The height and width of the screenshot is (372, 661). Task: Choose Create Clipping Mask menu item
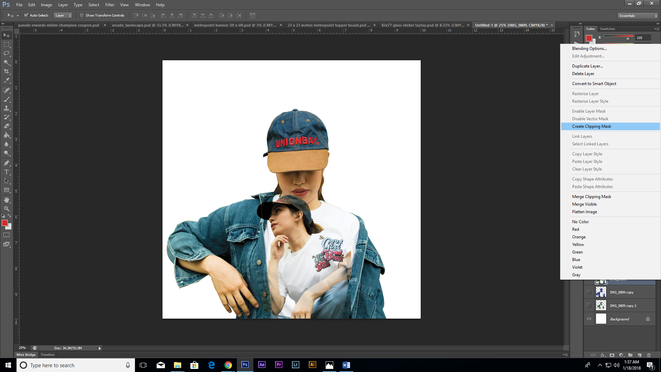591,126
